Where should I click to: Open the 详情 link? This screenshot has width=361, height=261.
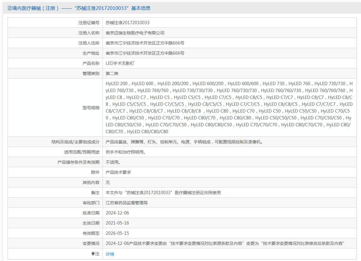point(110,254)
